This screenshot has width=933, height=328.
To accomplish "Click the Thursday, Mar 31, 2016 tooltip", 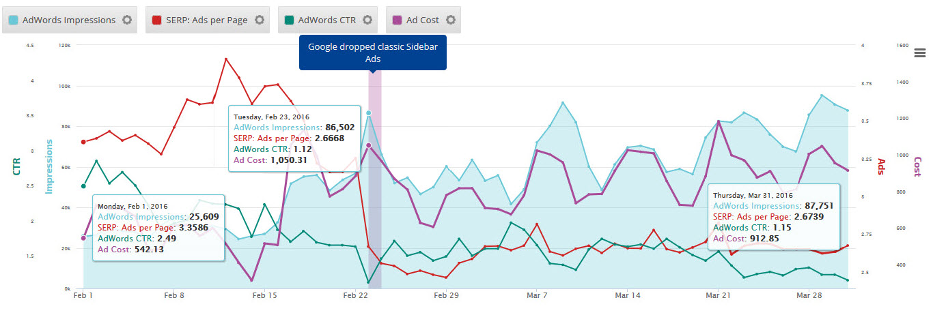I will tap(773, 216).
